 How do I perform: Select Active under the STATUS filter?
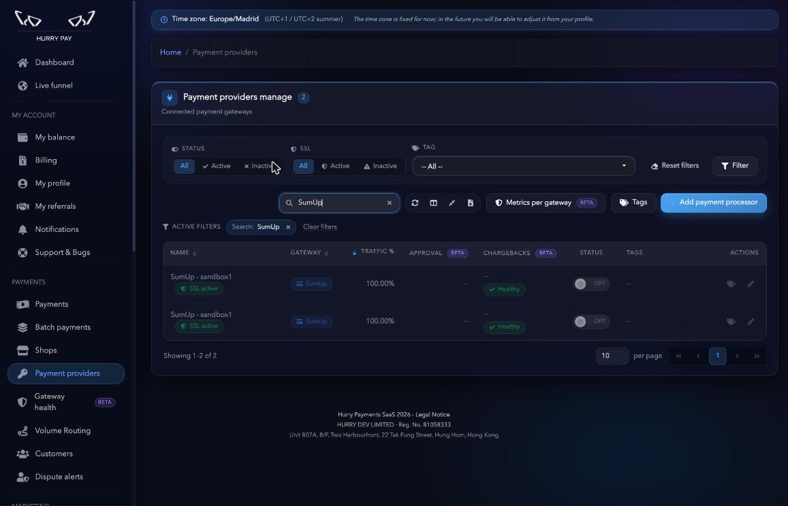pyautogui.click(x=217, y=166)
